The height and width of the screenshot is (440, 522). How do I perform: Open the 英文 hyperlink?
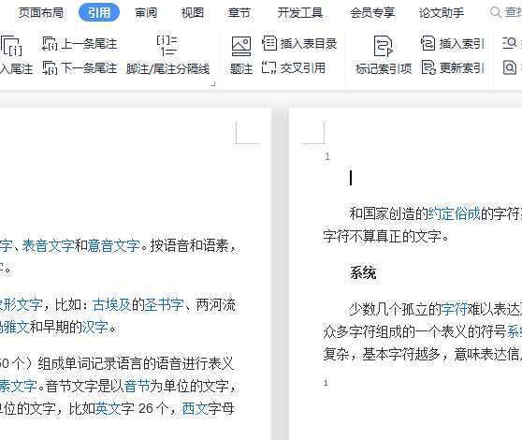click(109, 408)
